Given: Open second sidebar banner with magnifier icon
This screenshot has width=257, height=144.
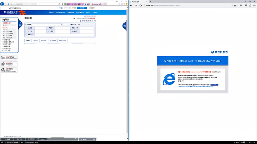Looking at the screenshot, I should 9,64.
